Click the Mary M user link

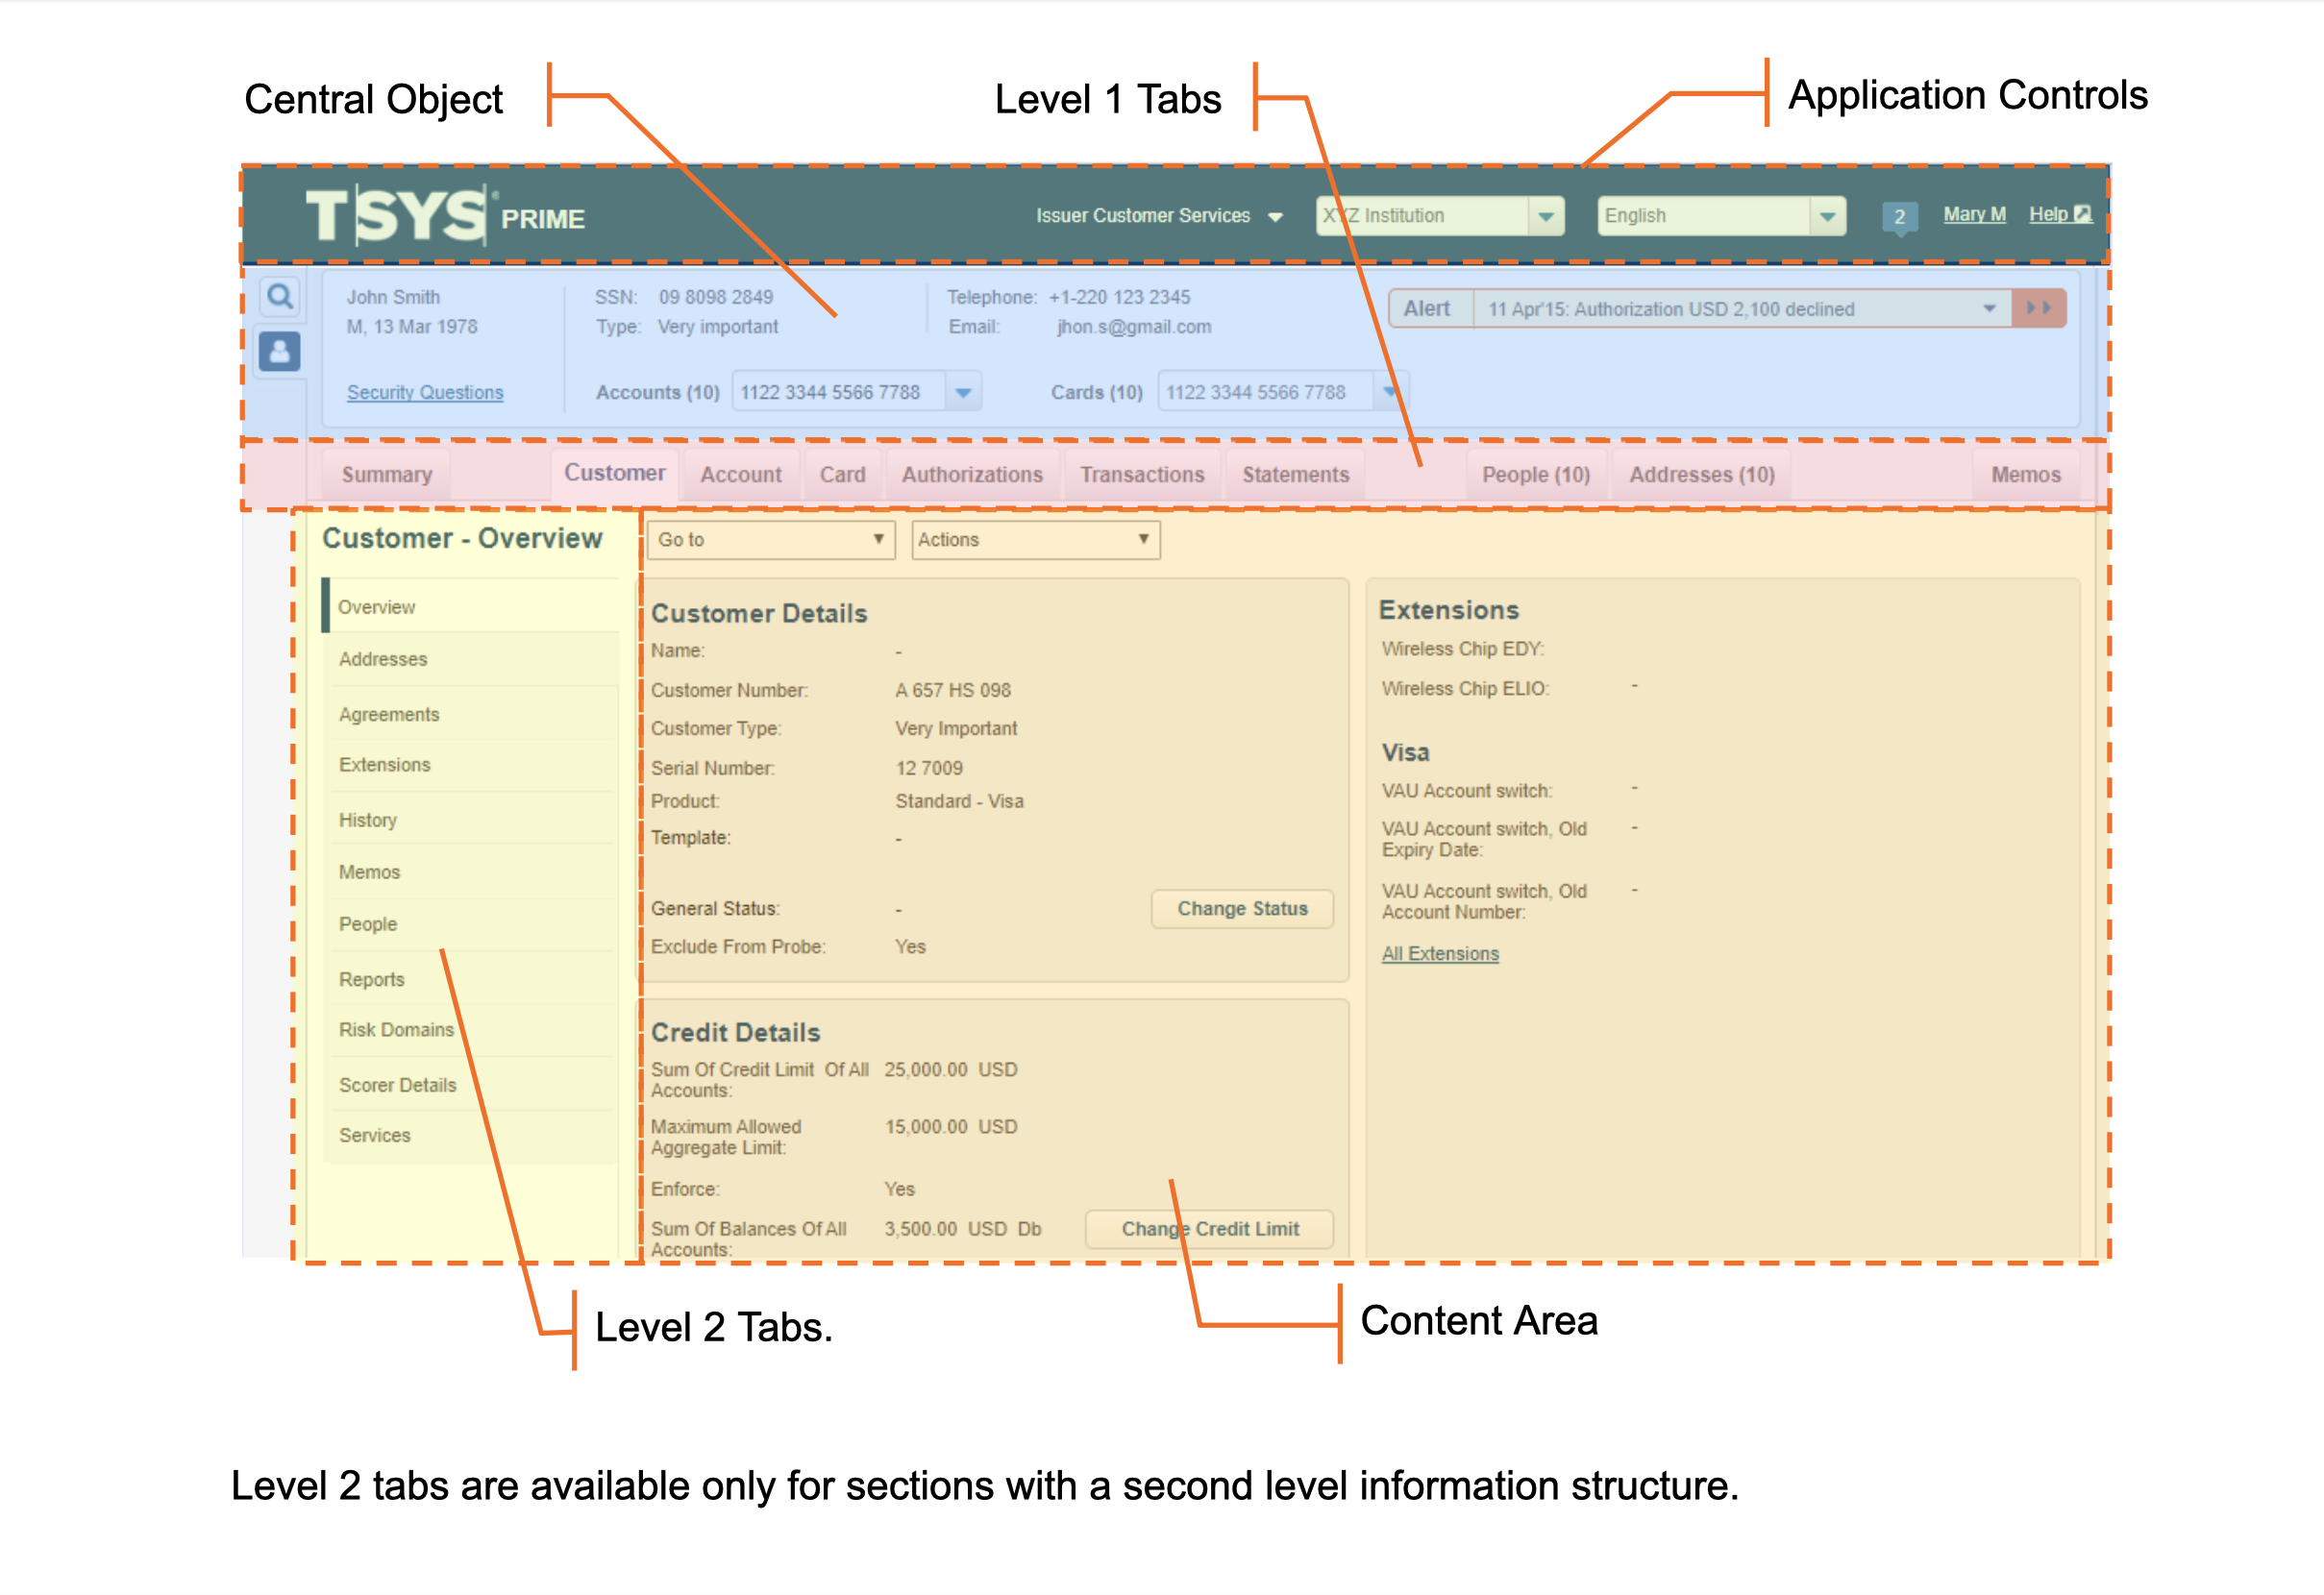[1974, 214]
